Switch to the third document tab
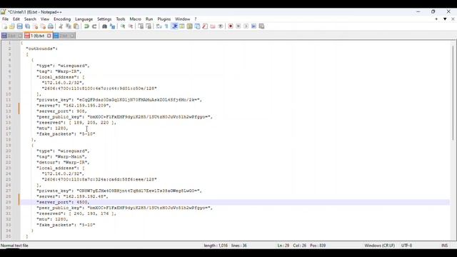The width and height of the screenshot is (457, 257). click(x=64, y=36)
